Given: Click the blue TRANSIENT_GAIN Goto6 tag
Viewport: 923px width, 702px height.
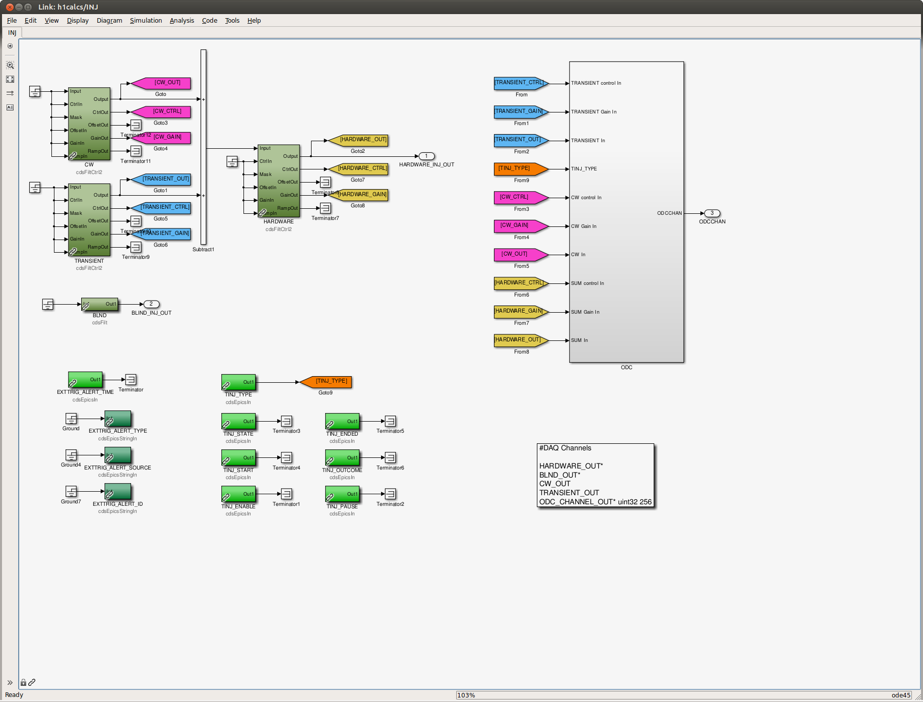Looking at the screenshot, I should 161,234.
